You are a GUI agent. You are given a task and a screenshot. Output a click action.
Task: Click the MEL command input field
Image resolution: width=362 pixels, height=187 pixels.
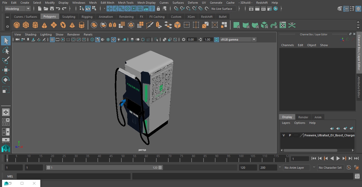[73, 176]
